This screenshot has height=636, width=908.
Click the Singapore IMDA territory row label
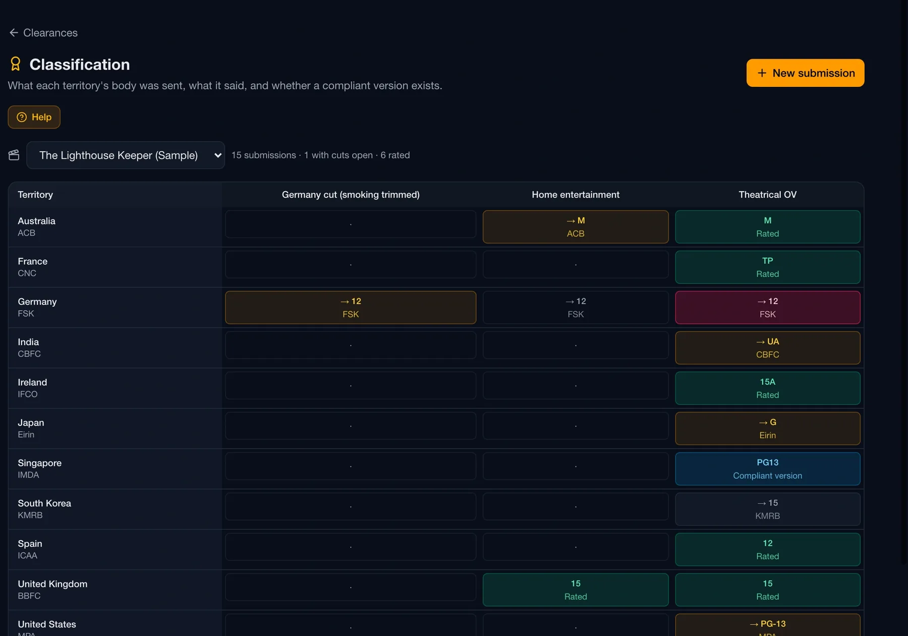coord(115,469)
